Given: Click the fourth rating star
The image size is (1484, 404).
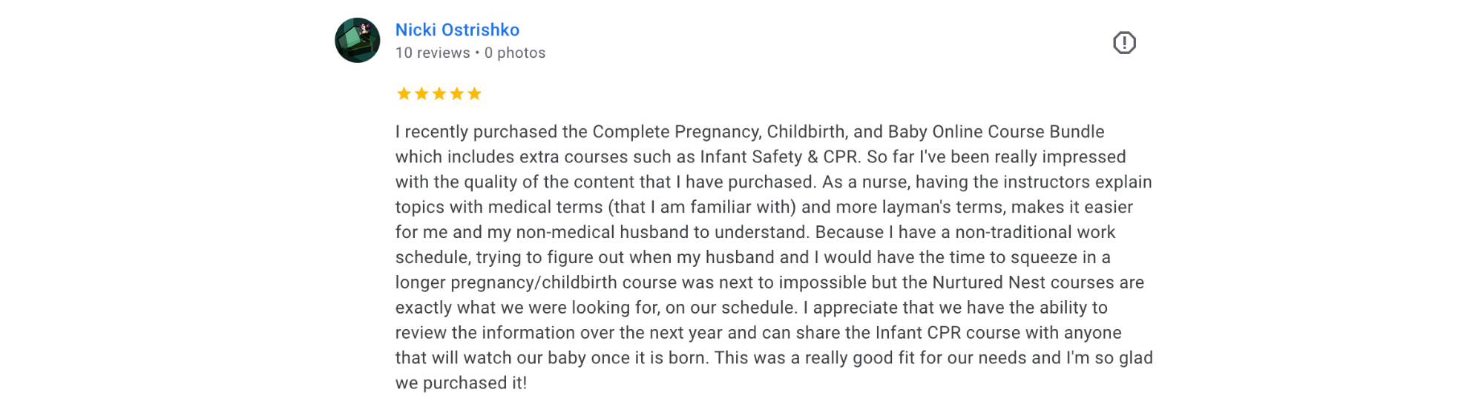Looking at the screenshot, I should tap(457, 93).
